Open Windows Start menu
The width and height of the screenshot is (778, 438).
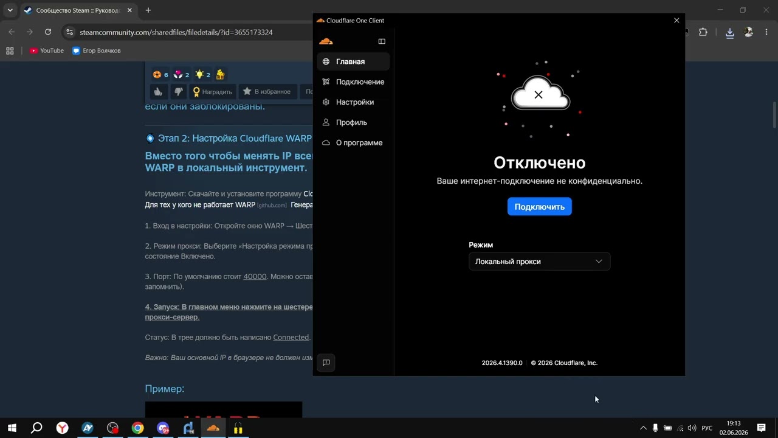pyautogui.click(x=12, y=428)
